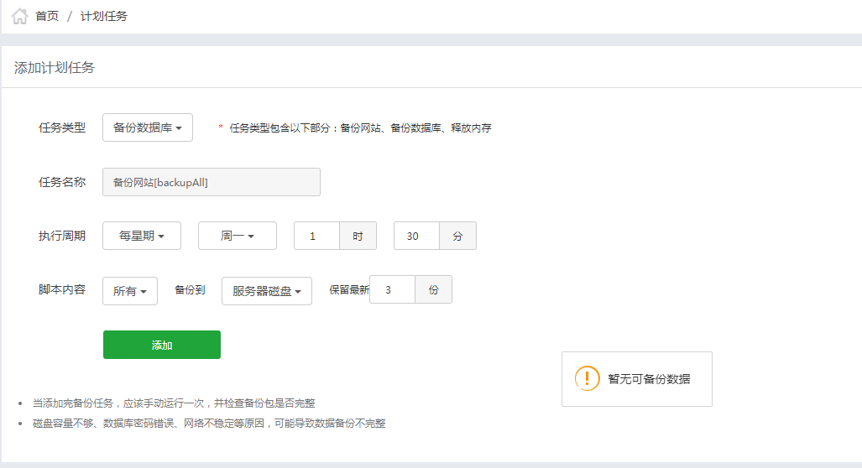
Task: Open the 周一 weekday dropdown
Action: pos(238,236)
